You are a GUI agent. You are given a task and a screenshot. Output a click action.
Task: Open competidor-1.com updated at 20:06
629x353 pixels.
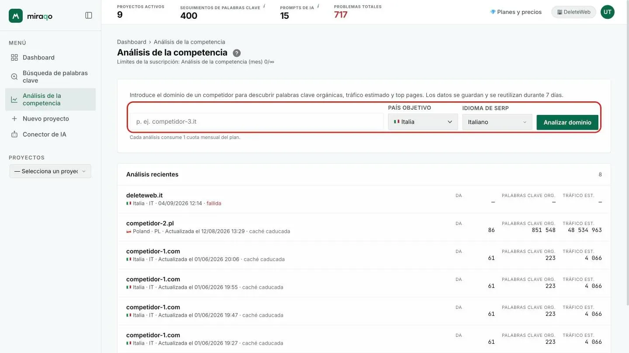tap(364, 255)
